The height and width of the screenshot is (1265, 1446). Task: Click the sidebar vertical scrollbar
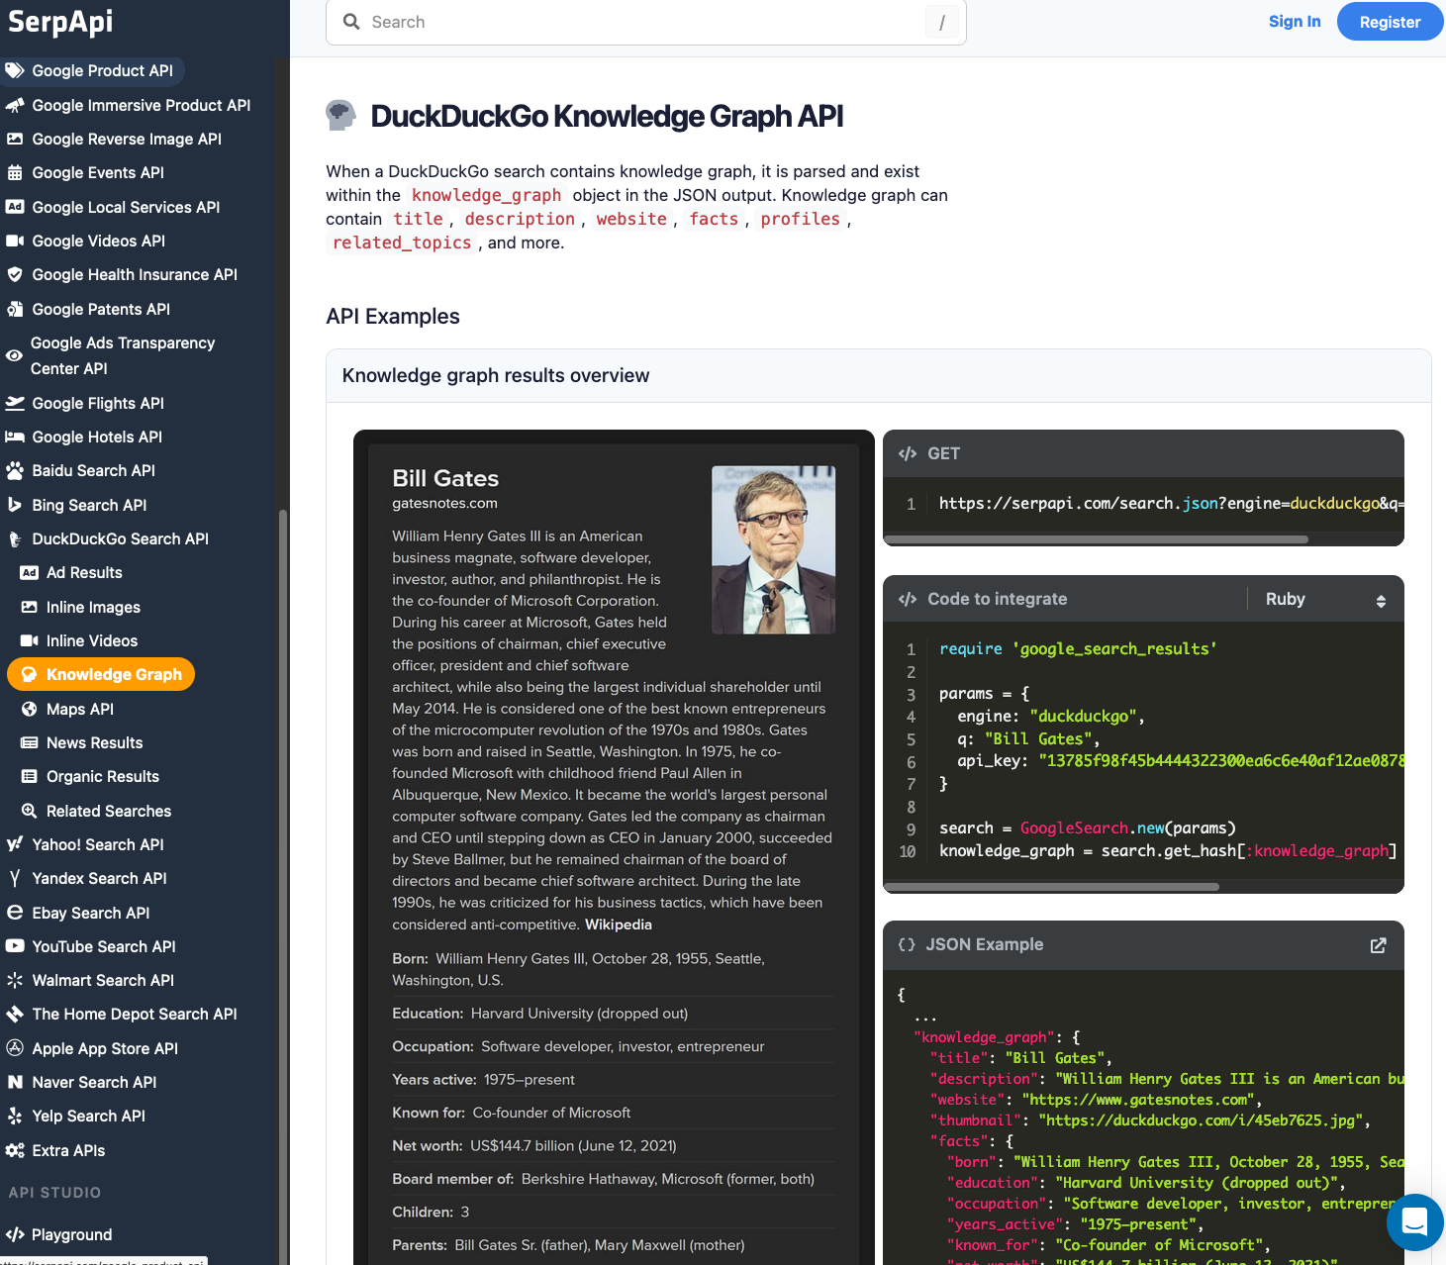pyautogui.click(x=283, y=886)
